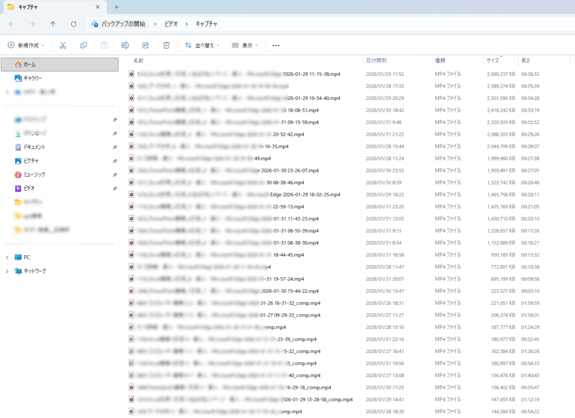Click the Cut scissors icon in toolbar
This screenshot has height=418, width=575.
tap(63, 45)
